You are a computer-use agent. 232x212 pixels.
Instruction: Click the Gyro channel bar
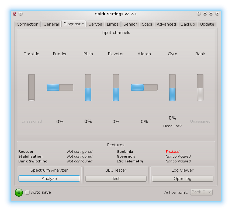[x=172, y=88]
